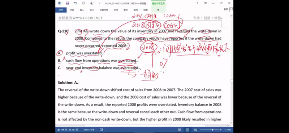This screenshot has height=133, width=289.
Task: Switch to Web Layout view icon
Action: [195, 130]
